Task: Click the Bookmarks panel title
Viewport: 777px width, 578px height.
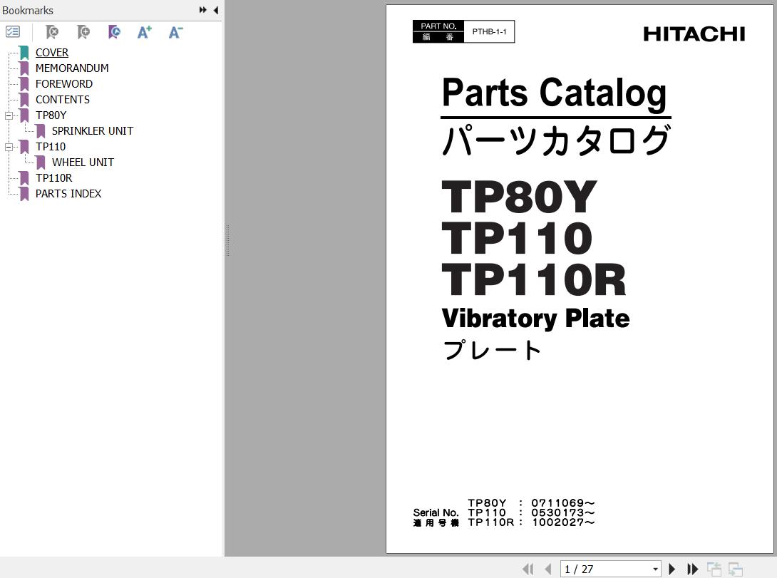Action: pos(28,11)
